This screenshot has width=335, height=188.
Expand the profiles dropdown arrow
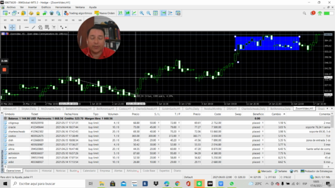coord(18,13)
